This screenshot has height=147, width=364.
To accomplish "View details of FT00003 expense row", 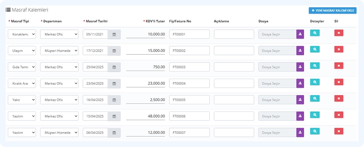I will [315, 66].
